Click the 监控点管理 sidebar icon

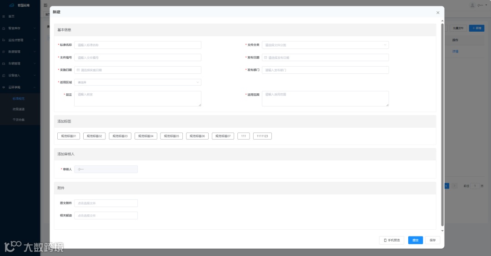pos(4,40)
